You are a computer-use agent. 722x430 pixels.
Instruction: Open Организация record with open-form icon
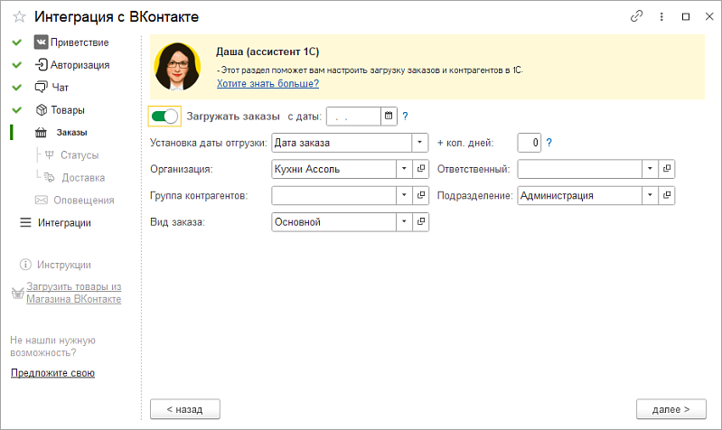click(420, 169)
